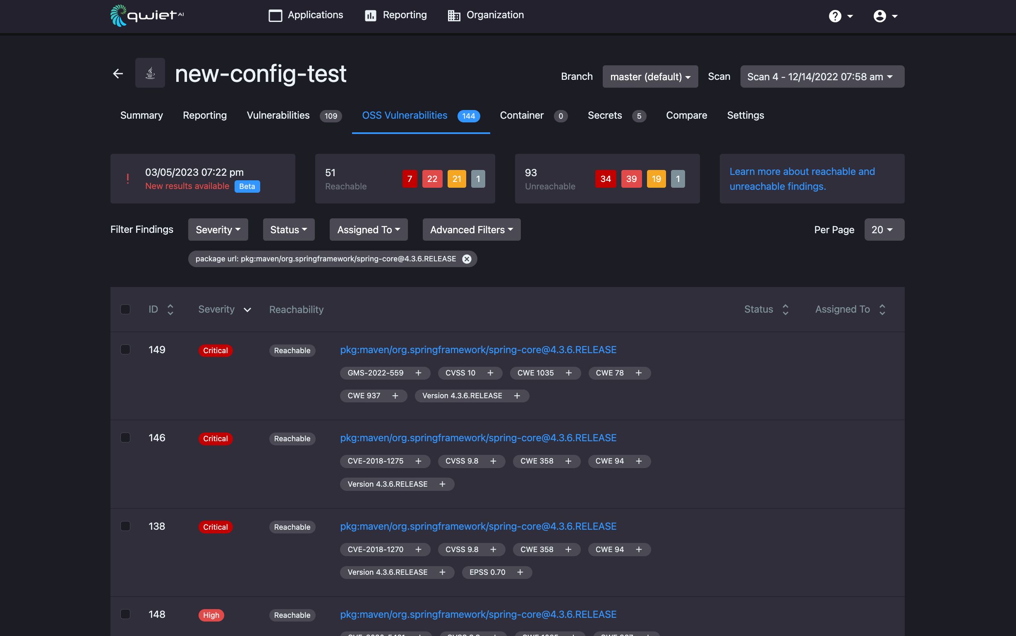1016x636 pixels.
Task: Add CVSS 10 tag as filter
Action: pyautogui.click(x=490, y=373)
